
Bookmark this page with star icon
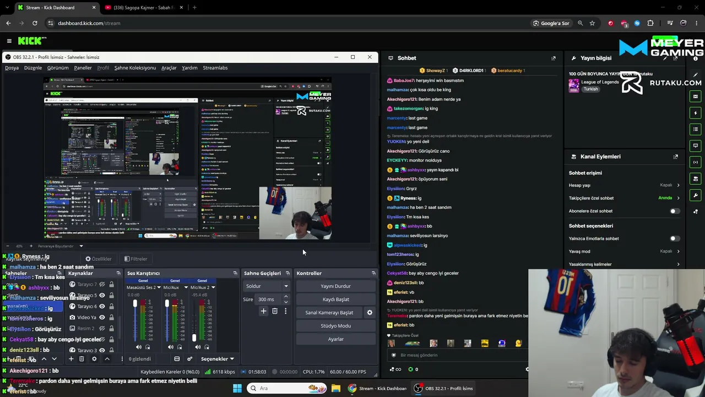(592, 23)
